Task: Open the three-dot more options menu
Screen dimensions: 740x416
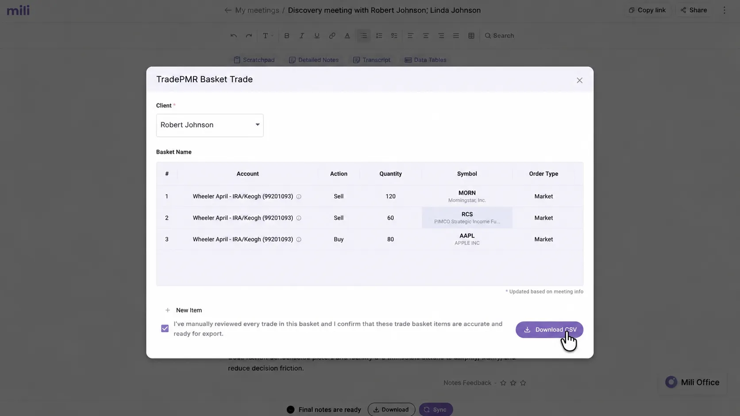Action: pyautogui.click(x=725, y=10)
